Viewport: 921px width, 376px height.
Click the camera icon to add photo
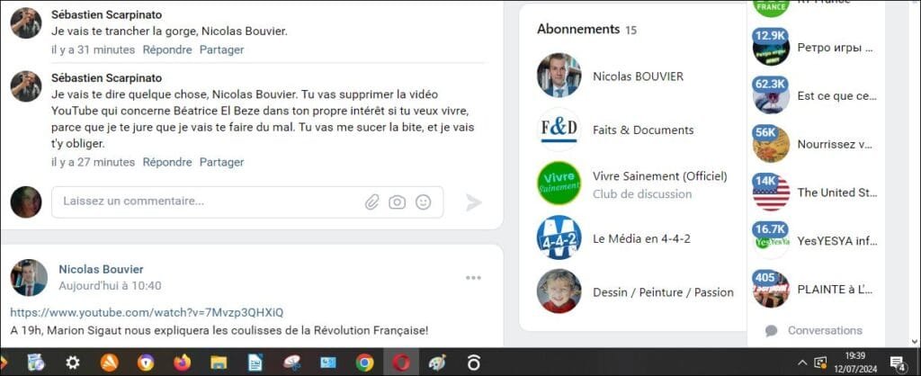point(397,202)
